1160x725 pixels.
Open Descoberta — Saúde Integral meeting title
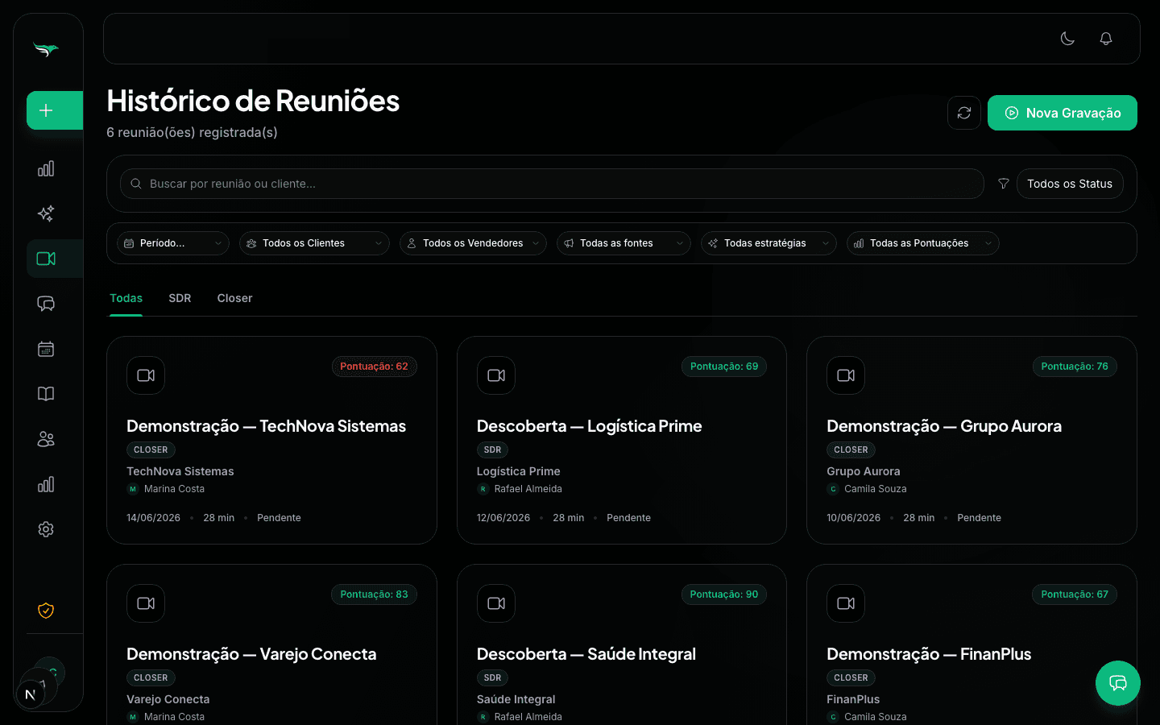pyautogui.click(x=586, y=654)
